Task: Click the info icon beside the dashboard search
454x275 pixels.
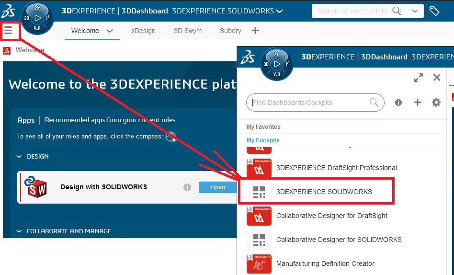Action: click(x=398, y=103)
